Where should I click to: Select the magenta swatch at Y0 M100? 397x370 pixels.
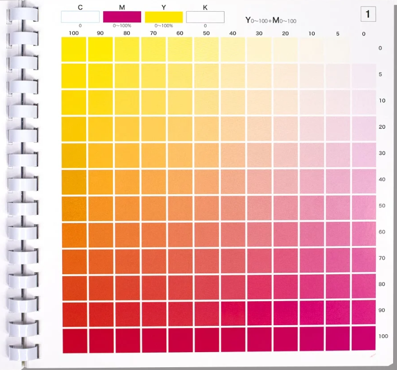[364, 340]
